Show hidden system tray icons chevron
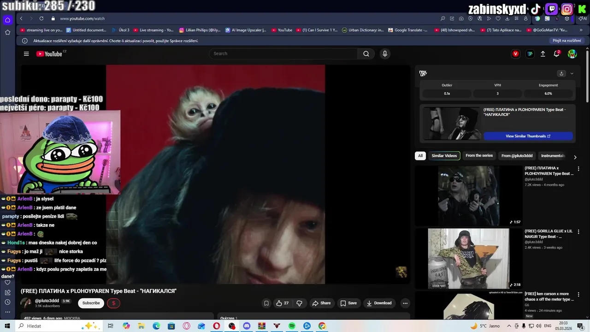Image resolution: width=590 pixels, height=332 pixels. click(508, 326)
